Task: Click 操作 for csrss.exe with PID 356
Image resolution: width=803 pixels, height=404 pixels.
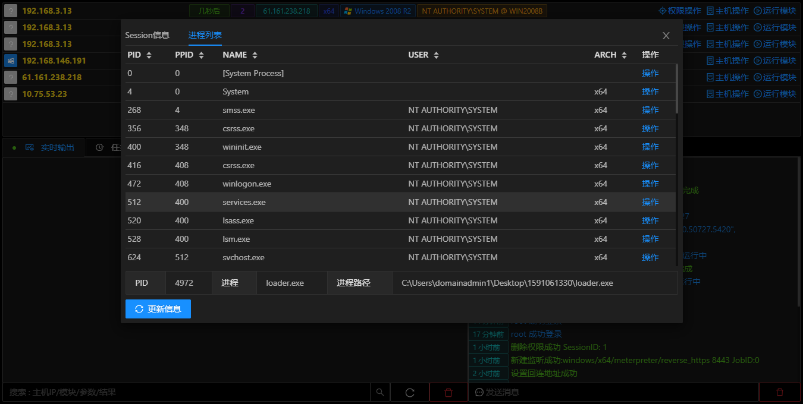Action: click(650, 128)
